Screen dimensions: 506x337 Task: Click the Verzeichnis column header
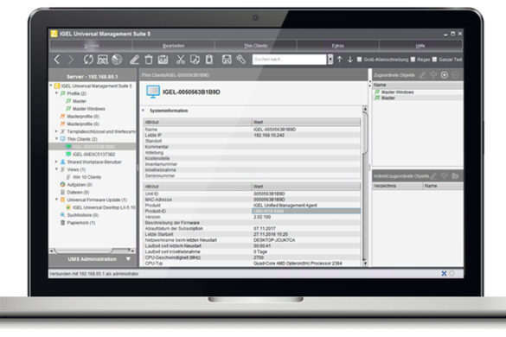pyautogui.click(x=398, y=186)
